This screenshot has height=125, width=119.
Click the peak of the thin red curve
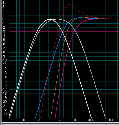pyautogui.click(x=69, y=4)
